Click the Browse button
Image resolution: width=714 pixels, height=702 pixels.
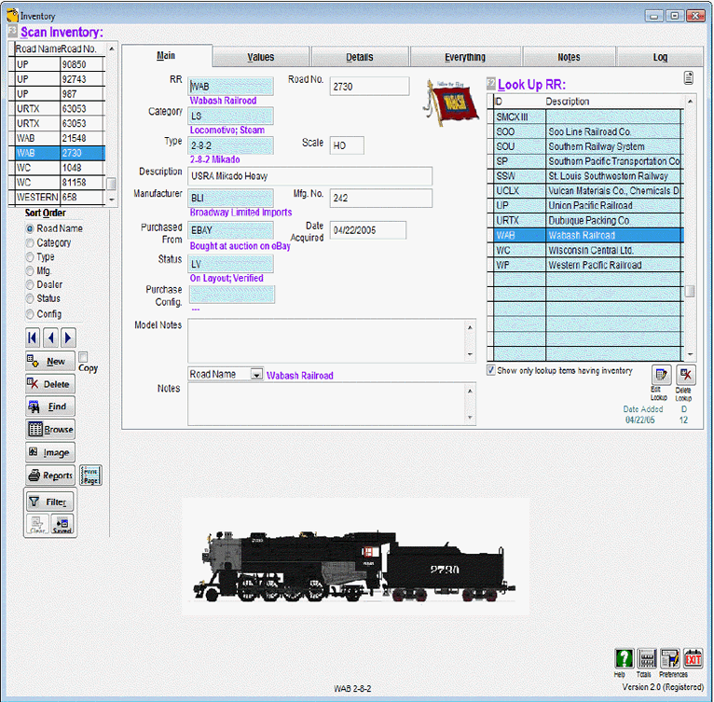click(x=50, y=429)
